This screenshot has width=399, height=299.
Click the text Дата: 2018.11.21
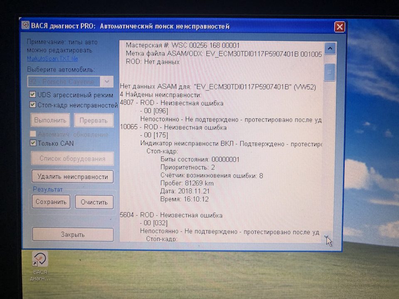coord(185,191)
